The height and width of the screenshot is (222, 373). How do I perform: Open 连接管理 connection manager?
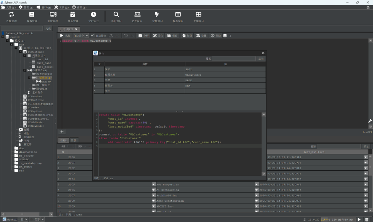pos(11,17)
